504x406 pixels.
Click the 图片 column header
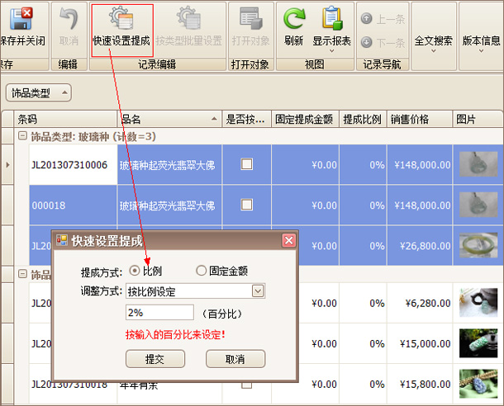(x=478, y=119)
